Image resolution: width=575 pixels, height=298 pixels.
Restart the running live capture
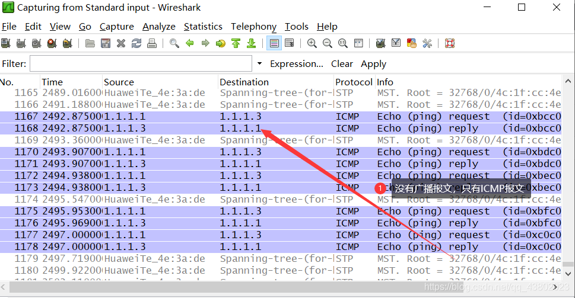68,43
